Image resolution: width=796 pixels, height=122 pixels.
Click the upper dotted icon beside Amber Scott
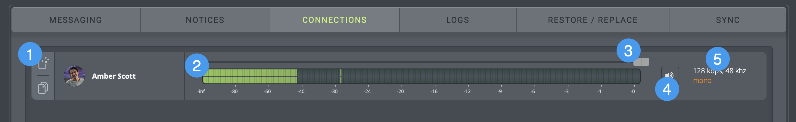[x=44, y=63]
